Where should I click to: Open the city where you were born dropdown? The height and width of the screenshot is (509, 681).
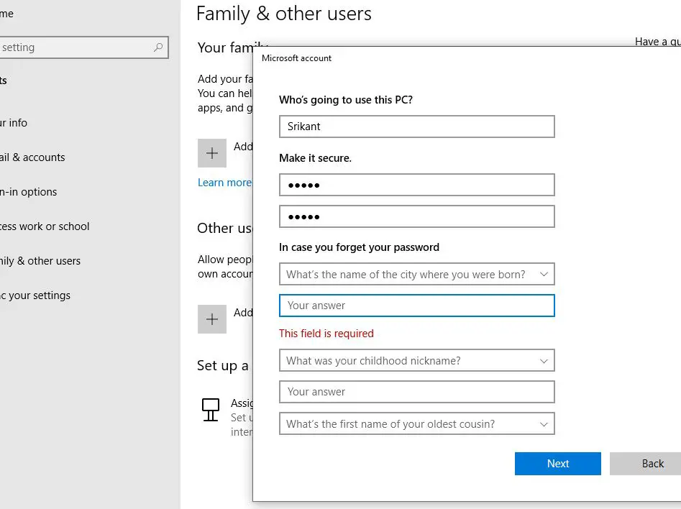coord(417,274)
